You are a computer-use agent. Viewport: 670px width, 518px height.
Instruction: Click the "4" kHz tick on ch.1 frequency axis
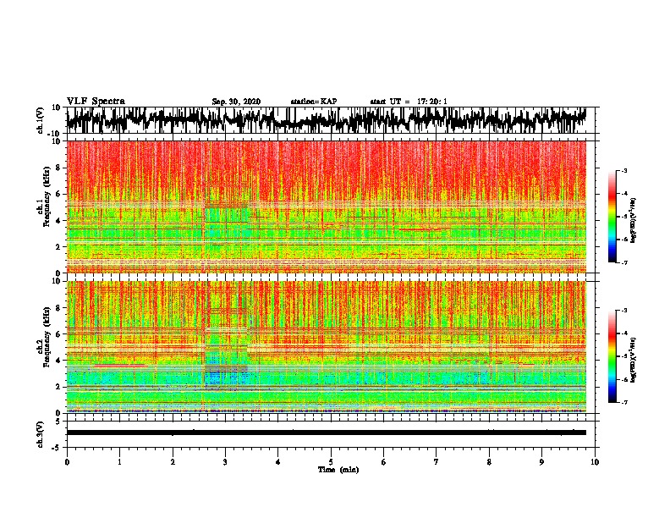pyautogui.click(x=59, y=221)
